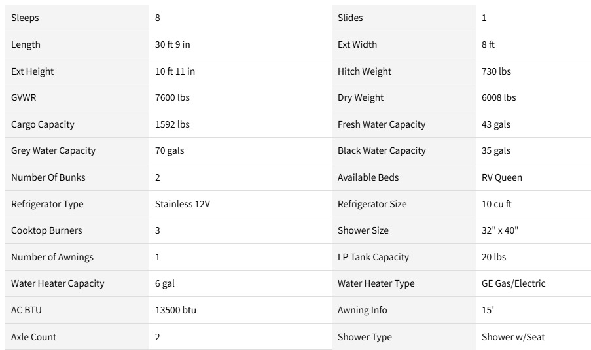Click the Axle Count label
The height and width of the screenshot is (350, 591).
tap(33, 337)
